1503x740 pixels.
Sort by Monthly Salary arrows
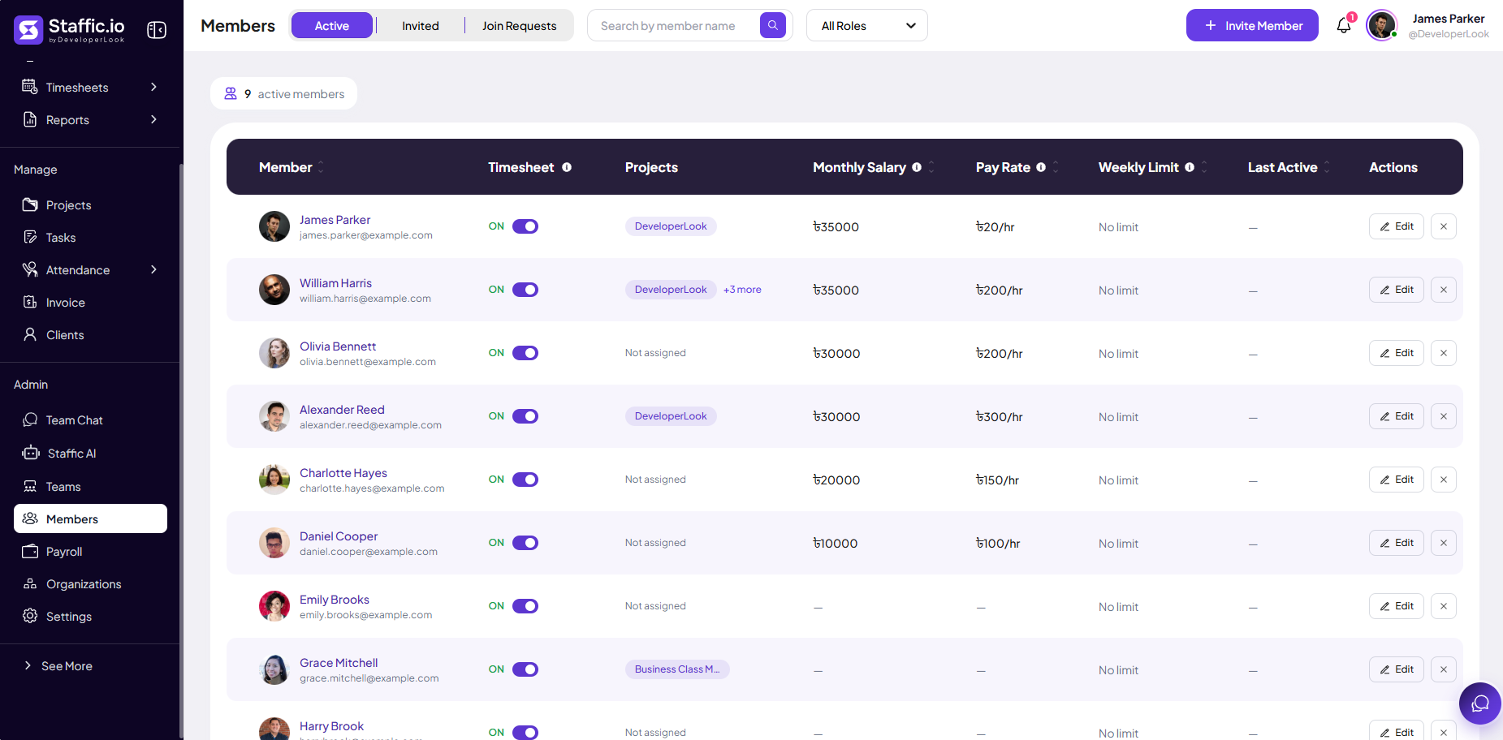931,167
